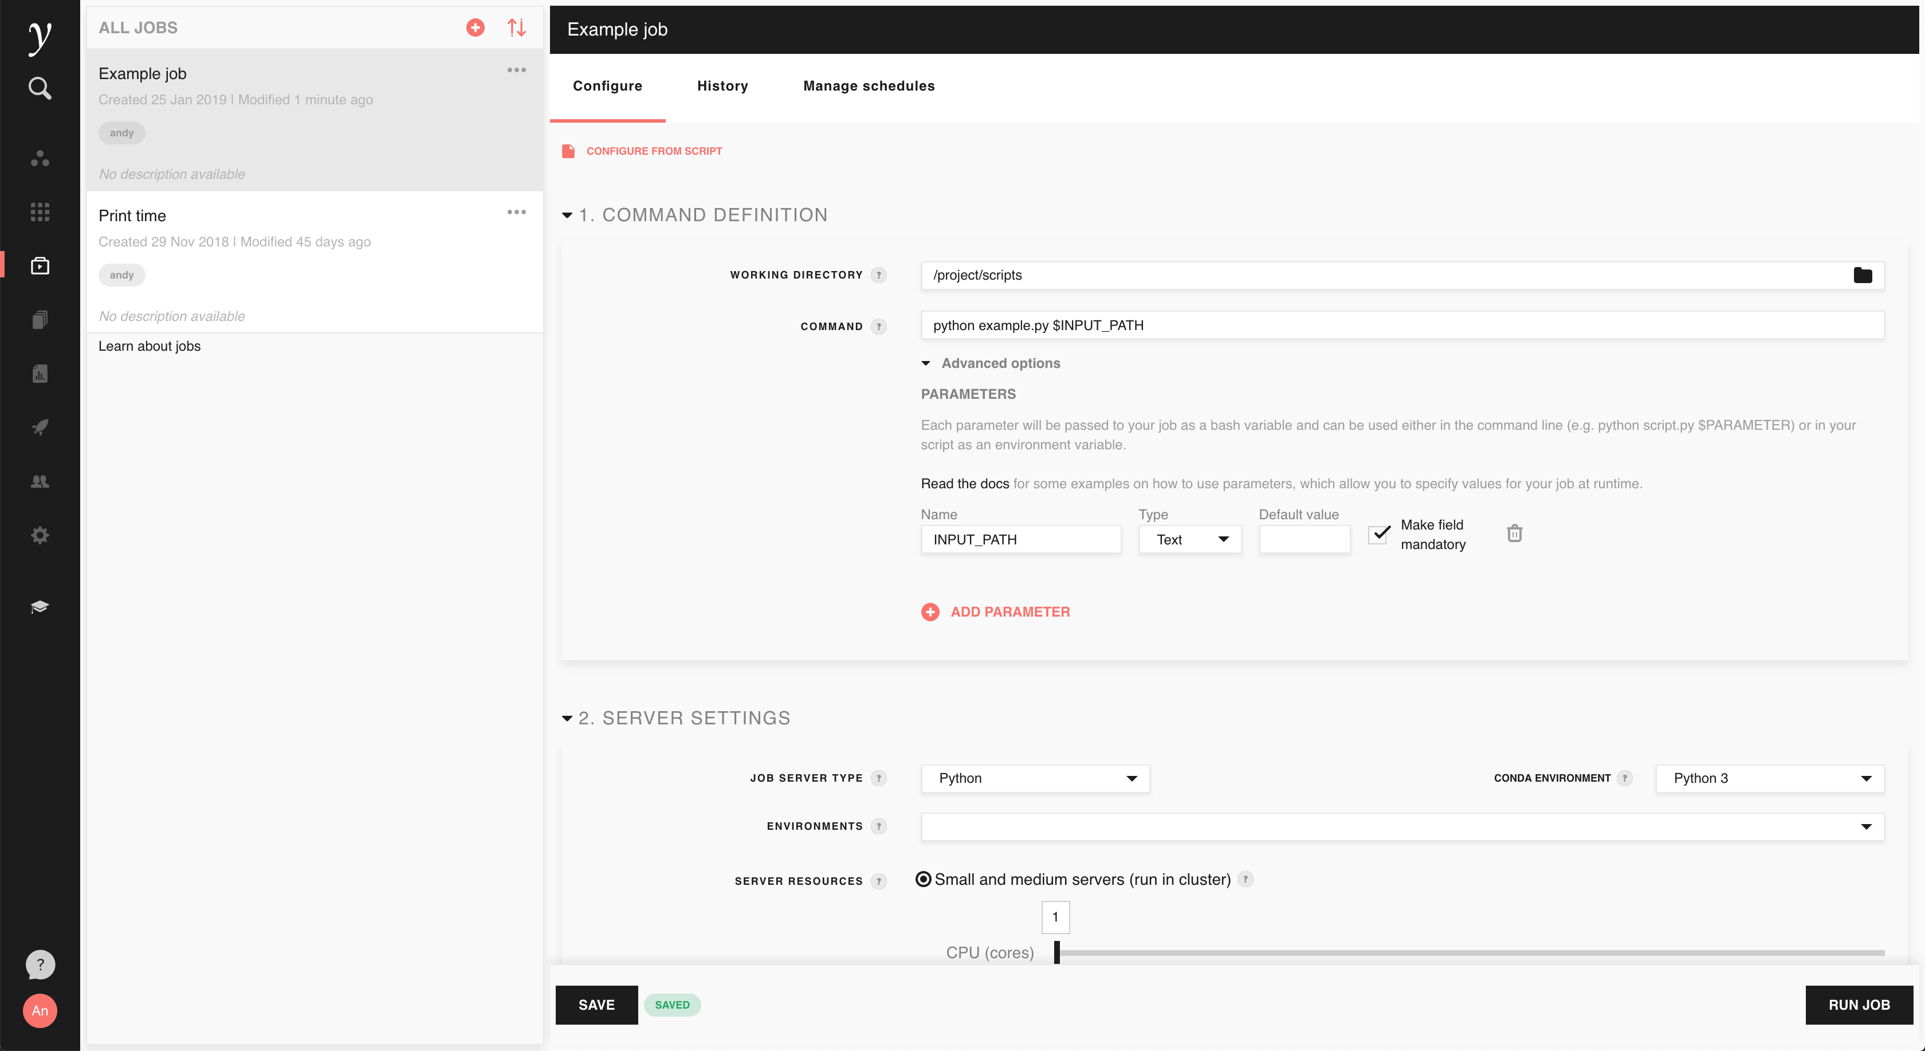Click the RUN JOB button

1859,1005
